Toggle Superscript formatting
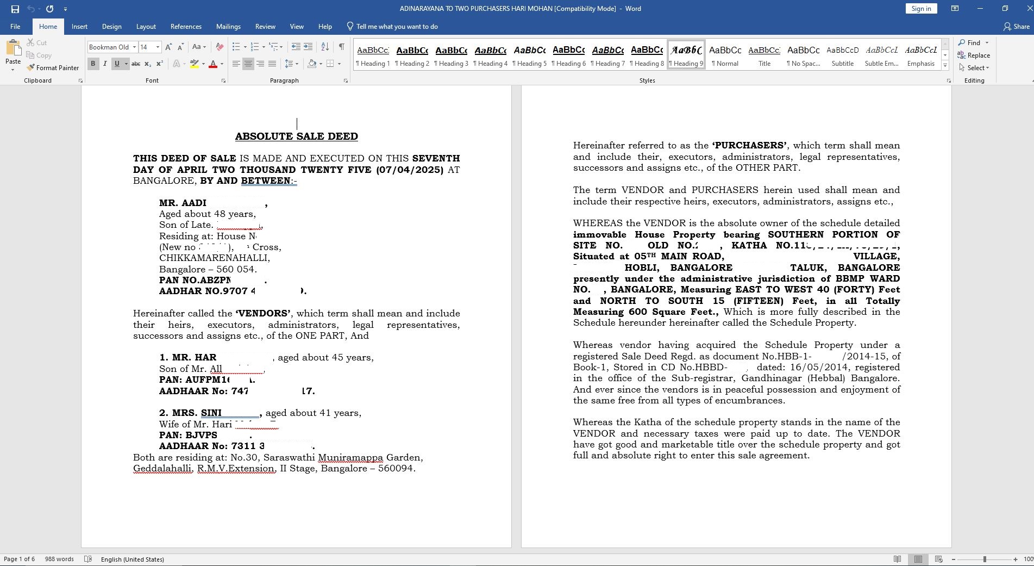Image resolution: width=1034 pixels, height=566 pixels. tap(160, 64)
